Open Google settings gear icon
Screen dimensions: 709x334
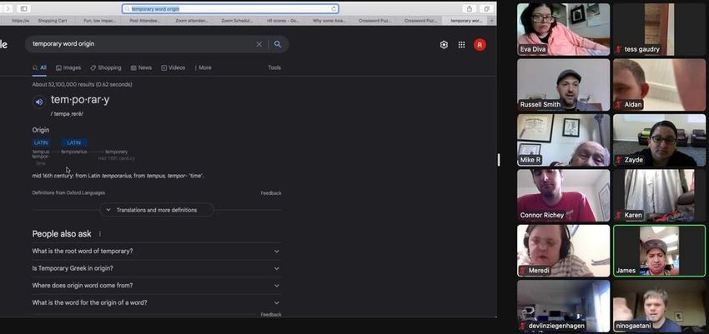[x=444, y=45]
